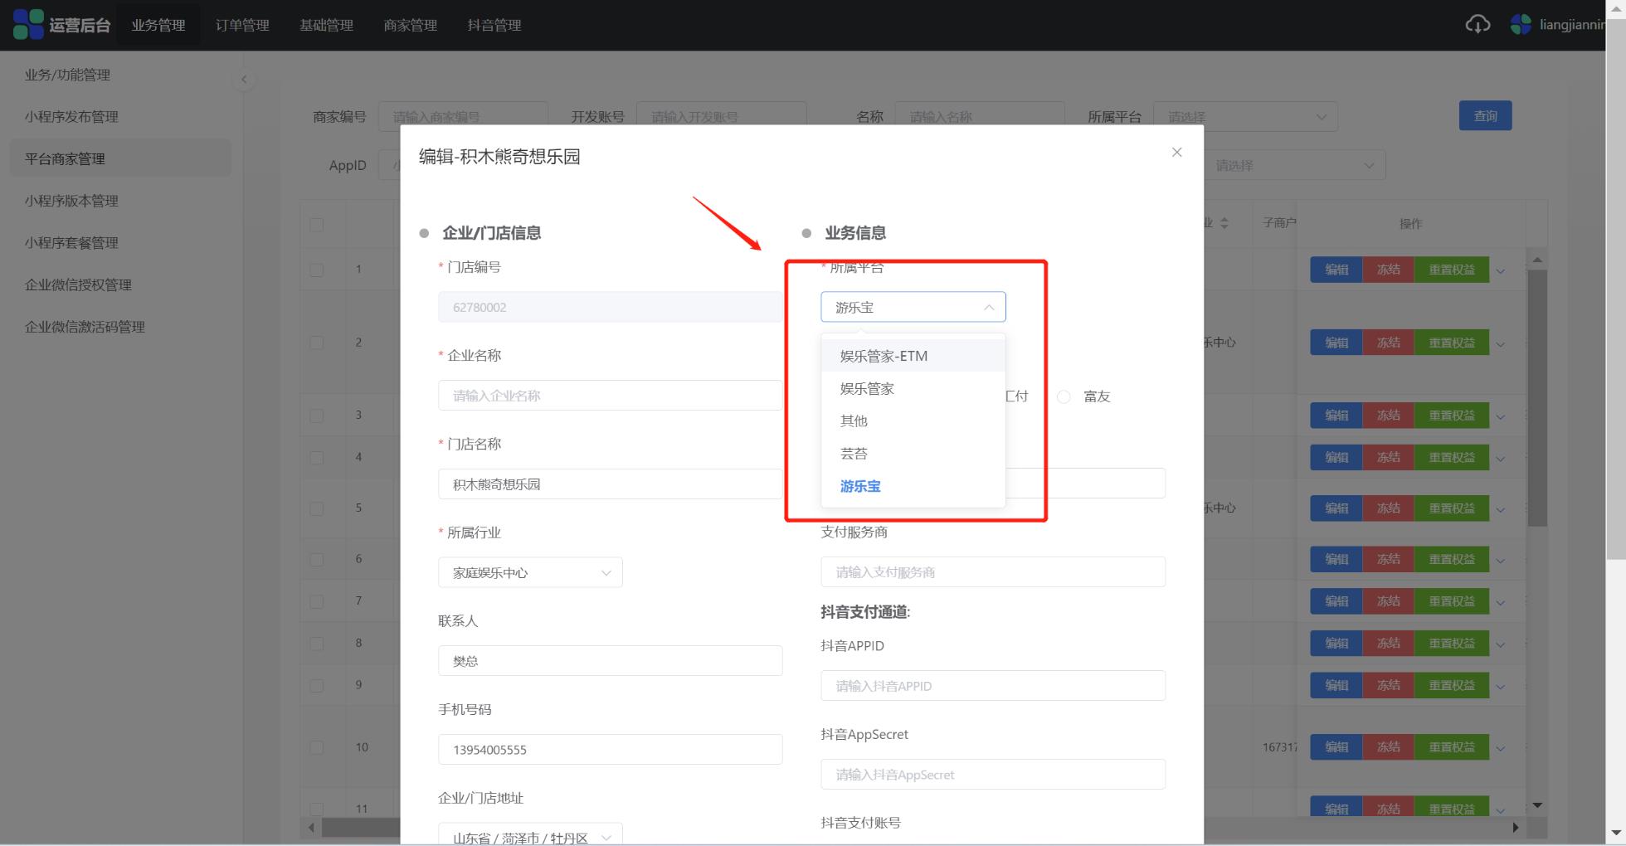The width and height of the screenshot is (1626, 846).
Task: Choose 娱乐管家 from platform list
Action: tap(913, 388)
